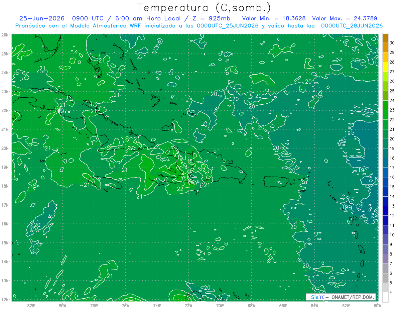This screenshot has height=310, width=401.
Task: Click the 14N latitude axis label
Action: click(x=5, y=262)
